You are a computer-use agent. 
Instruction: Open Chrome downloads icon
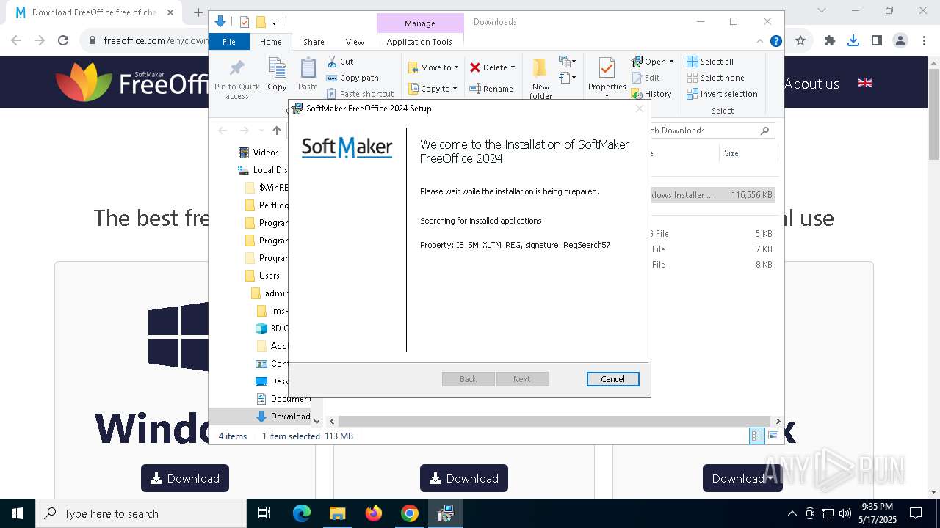[x=853, y=41]
